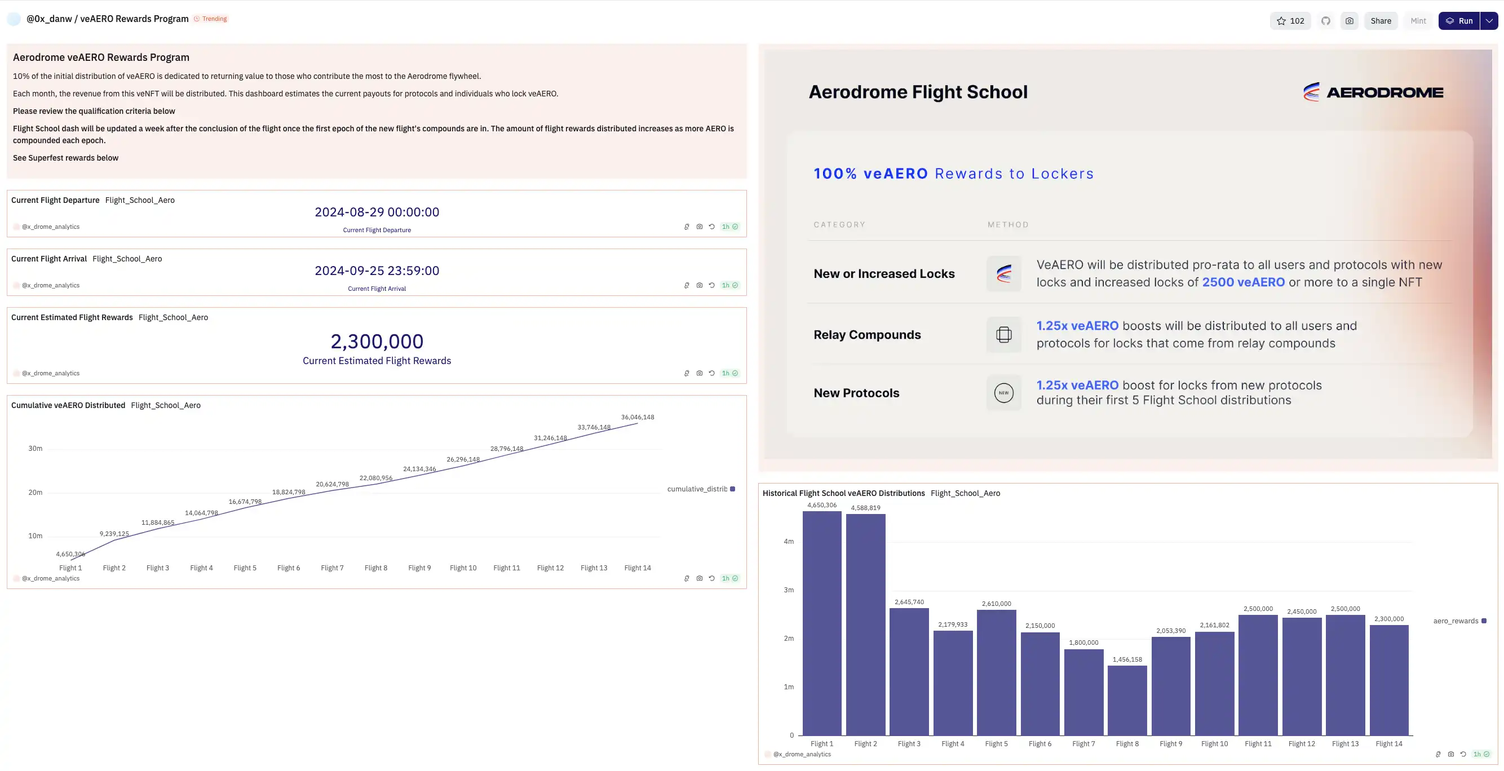Star the dashboard with 102 stars
Screen dimensions: 1504x771
[x=1290, y=21]
